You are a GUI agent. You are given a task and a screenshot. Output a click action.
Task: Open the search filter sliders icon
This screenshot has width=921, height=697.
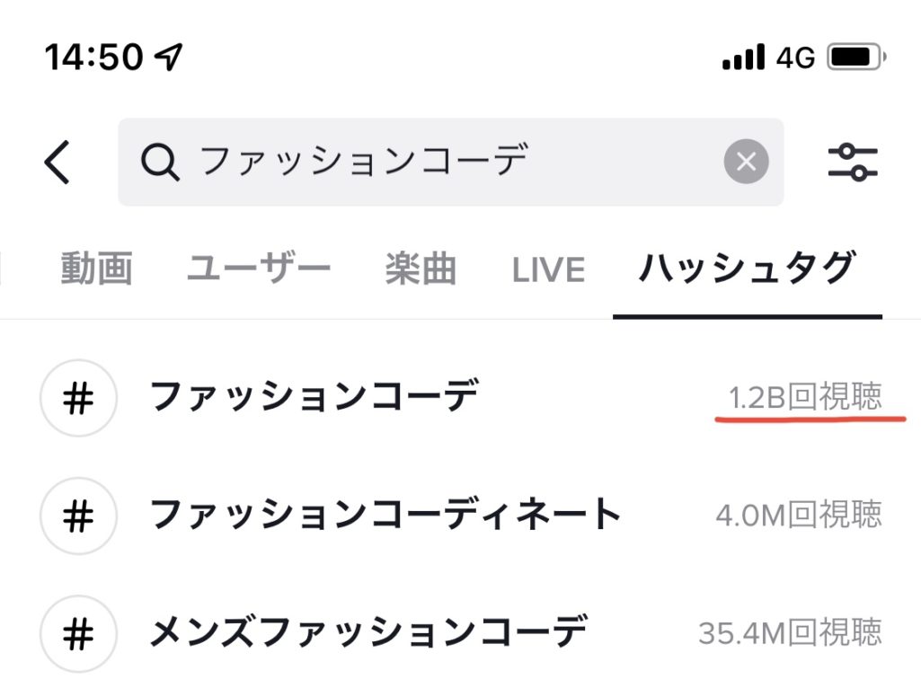coord(853,162)
